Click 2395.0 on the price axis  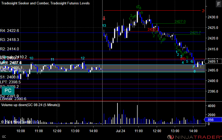pos(213,91)
